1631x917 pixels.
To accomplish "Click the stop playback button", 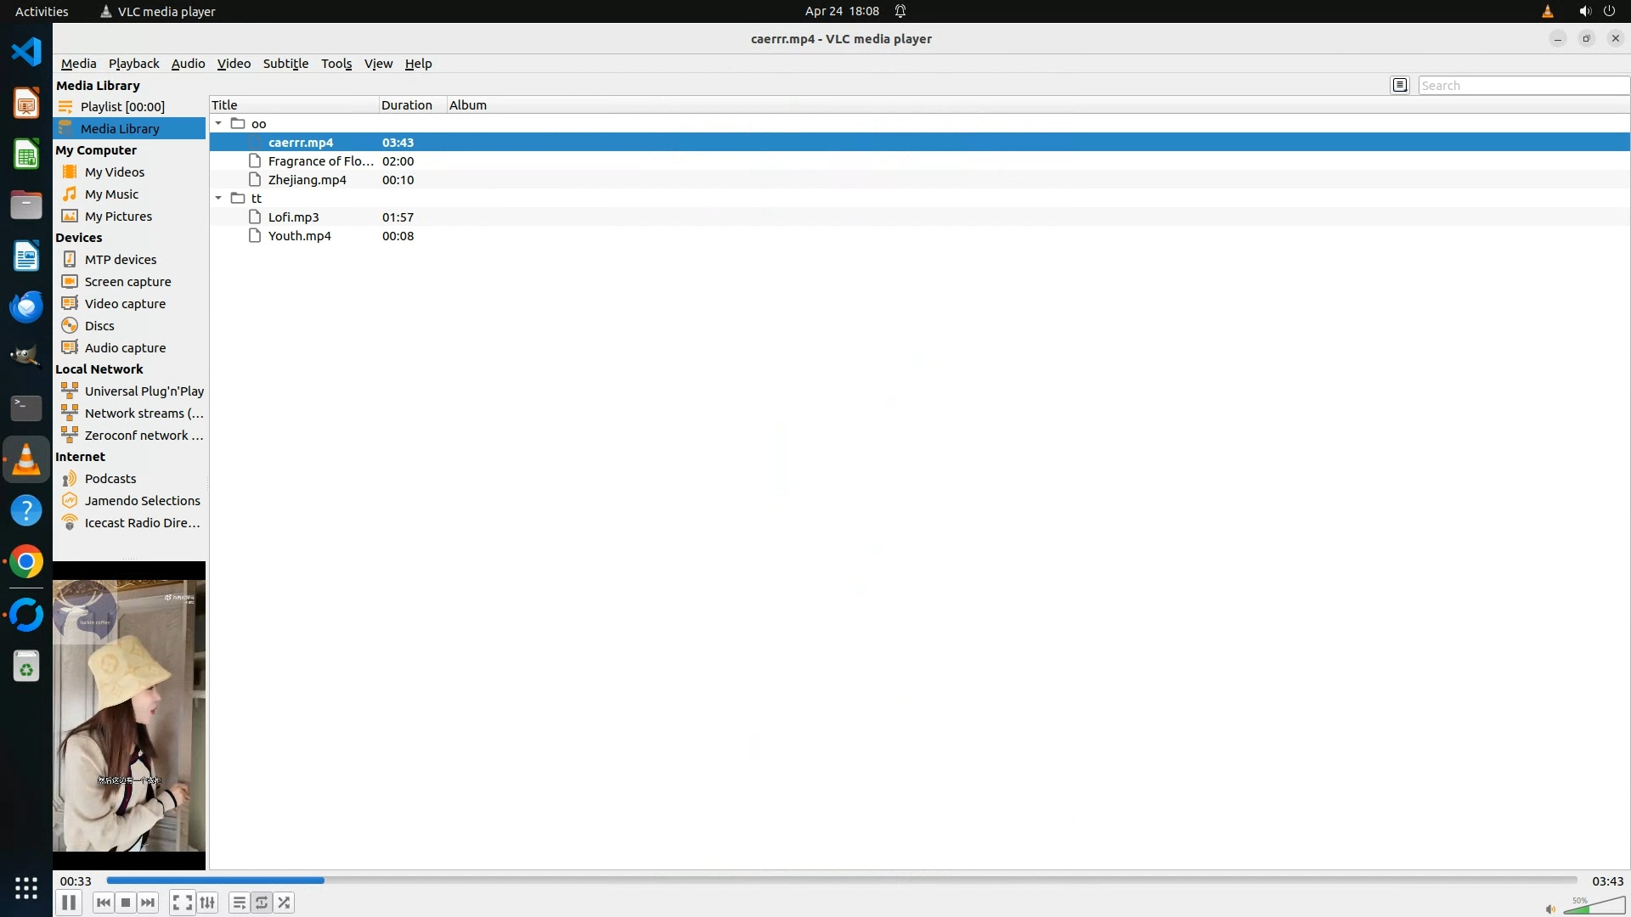I will (126, 903).
